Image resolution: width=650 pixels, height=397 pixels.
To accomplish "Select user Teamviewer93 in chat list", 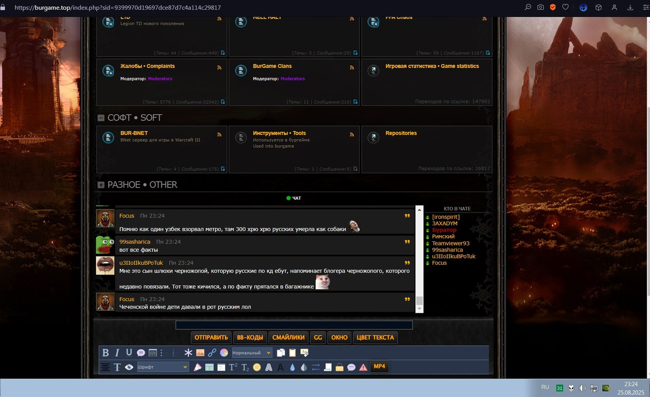I will point(451,243).
